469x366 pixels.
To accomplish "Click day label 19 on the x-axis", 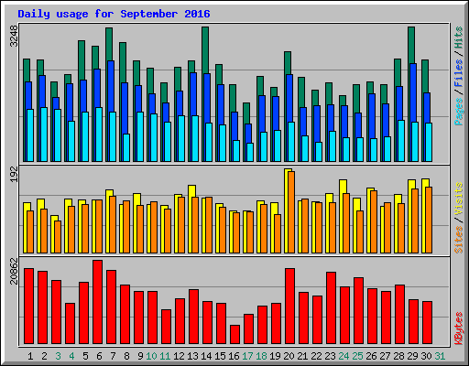I will click(x=275, y=356).
